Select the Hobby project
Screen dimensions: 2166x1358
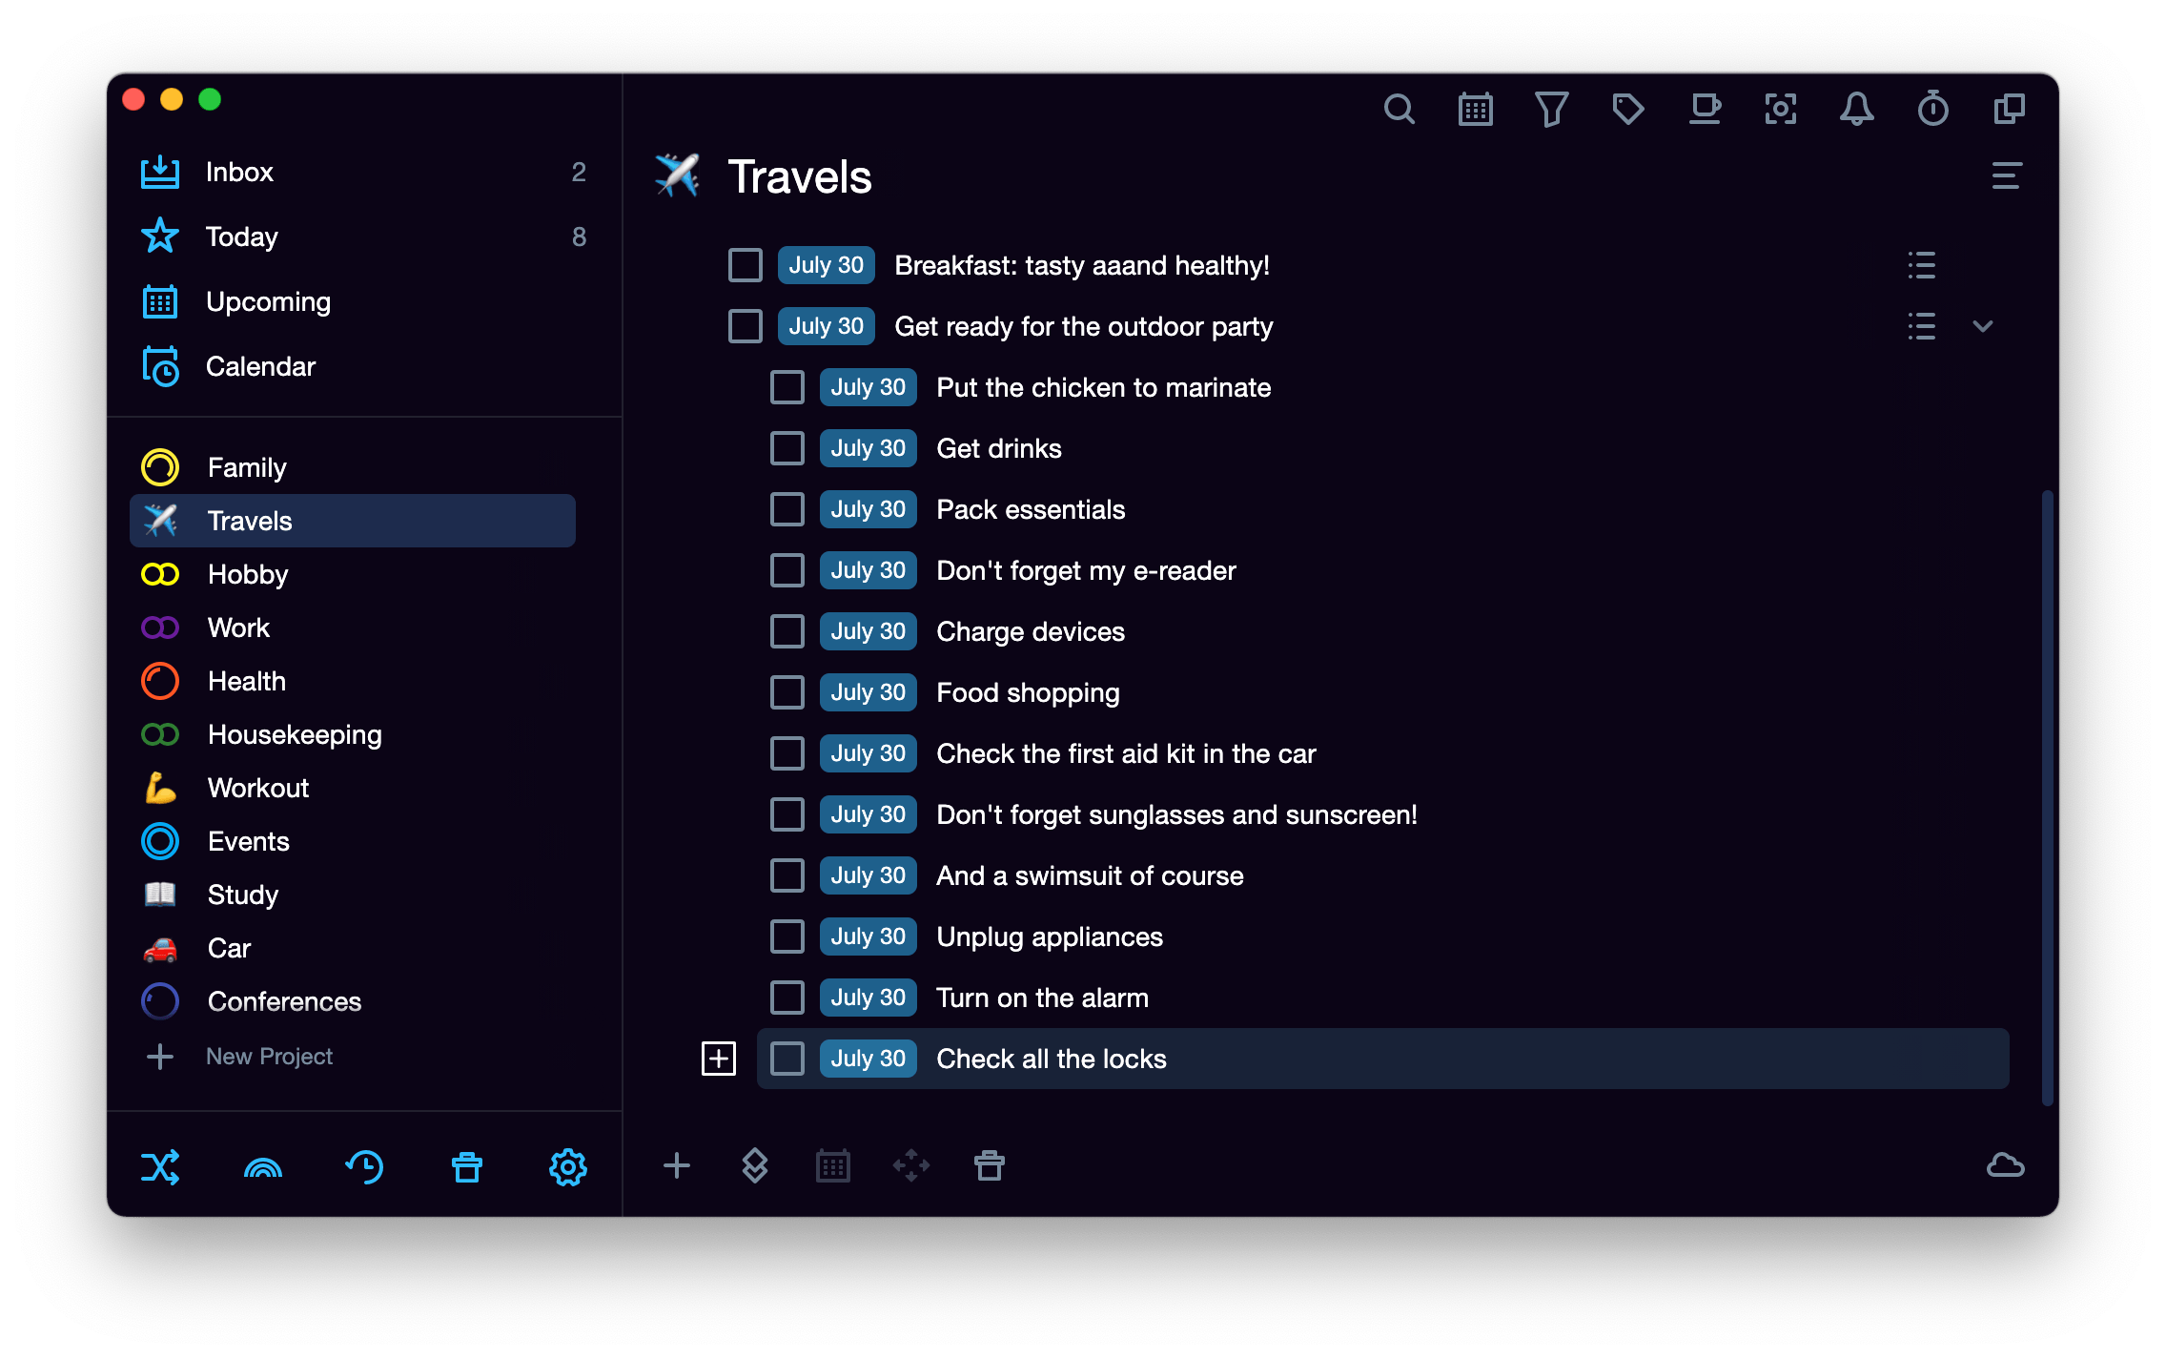click(x=353, y=574)
